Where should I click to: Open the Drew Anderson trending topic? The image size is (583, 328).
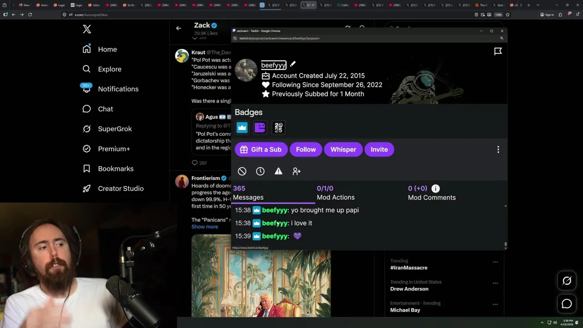[x=409, y=289]
